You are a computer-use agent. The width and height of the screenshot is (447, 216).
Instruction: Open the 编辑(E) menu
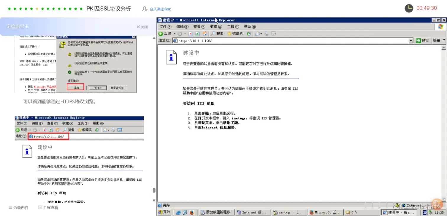182,27
